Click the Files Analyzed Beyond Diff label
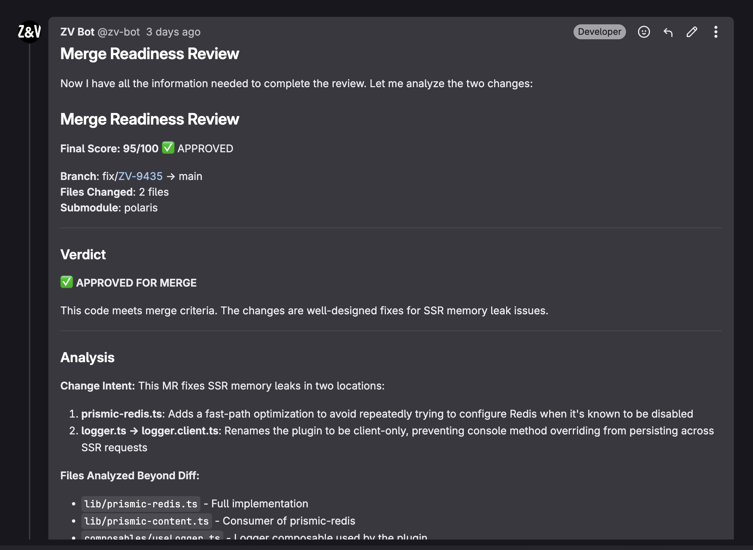 pos(130,476)
